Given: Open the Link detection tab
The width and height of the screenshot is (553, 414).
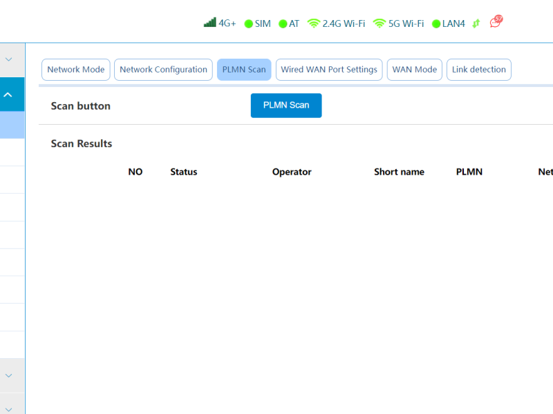Looking at the screenshot, I should [x=479, y=70].
